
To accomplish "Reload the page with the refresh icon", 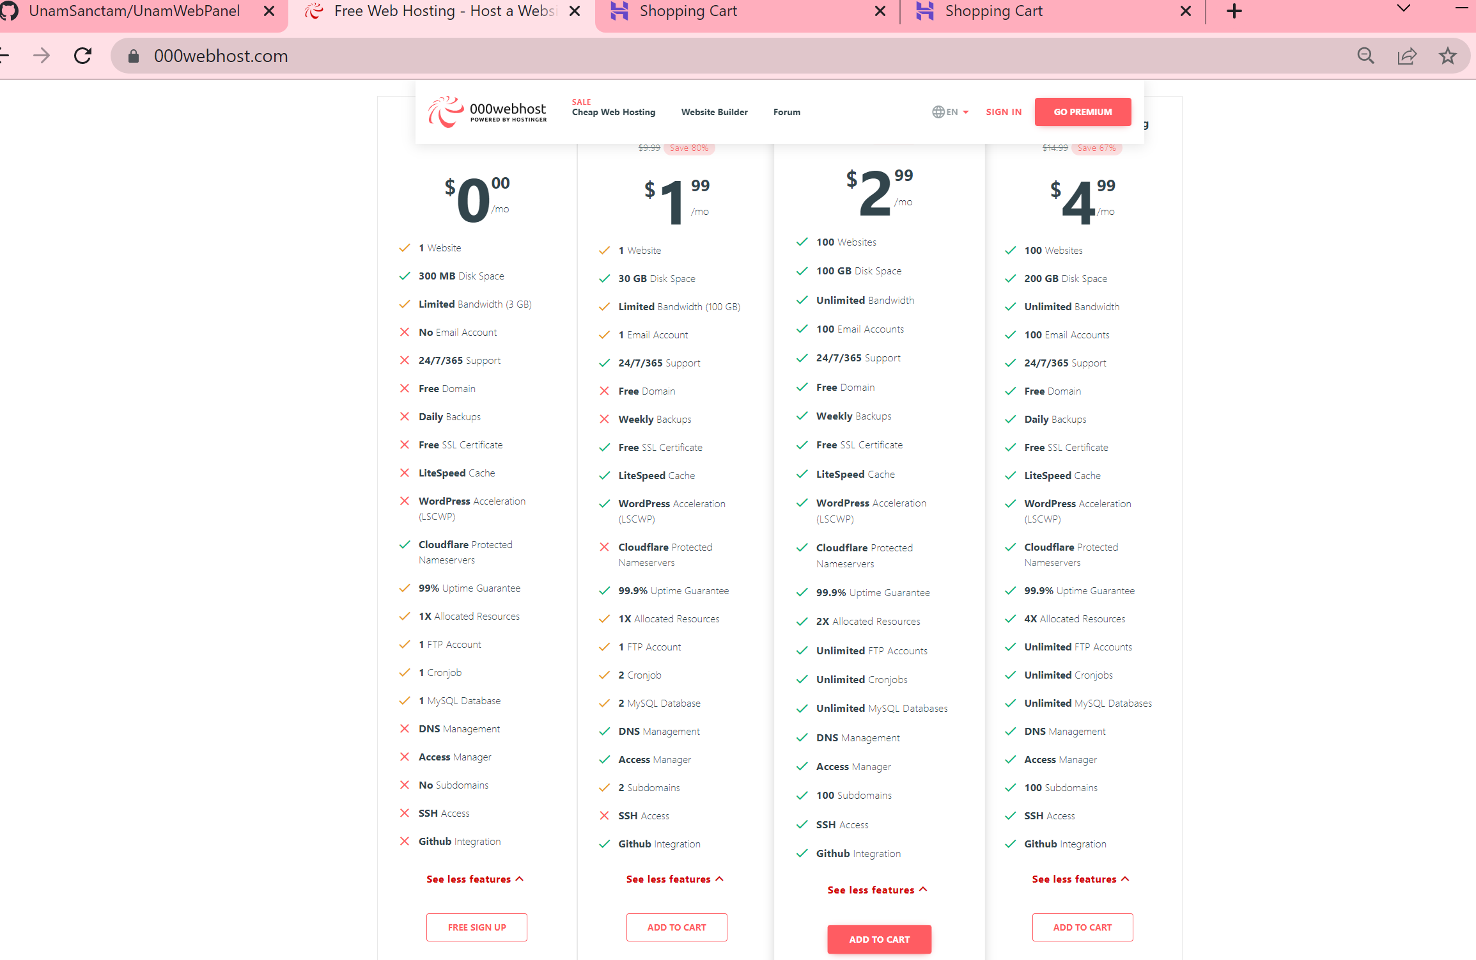I will [x=82, y=56].
